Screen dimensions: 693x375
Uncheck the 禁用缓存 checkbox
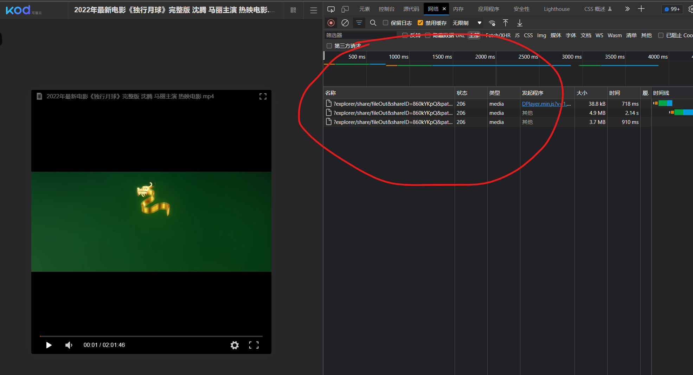click(x=420, y=23)
